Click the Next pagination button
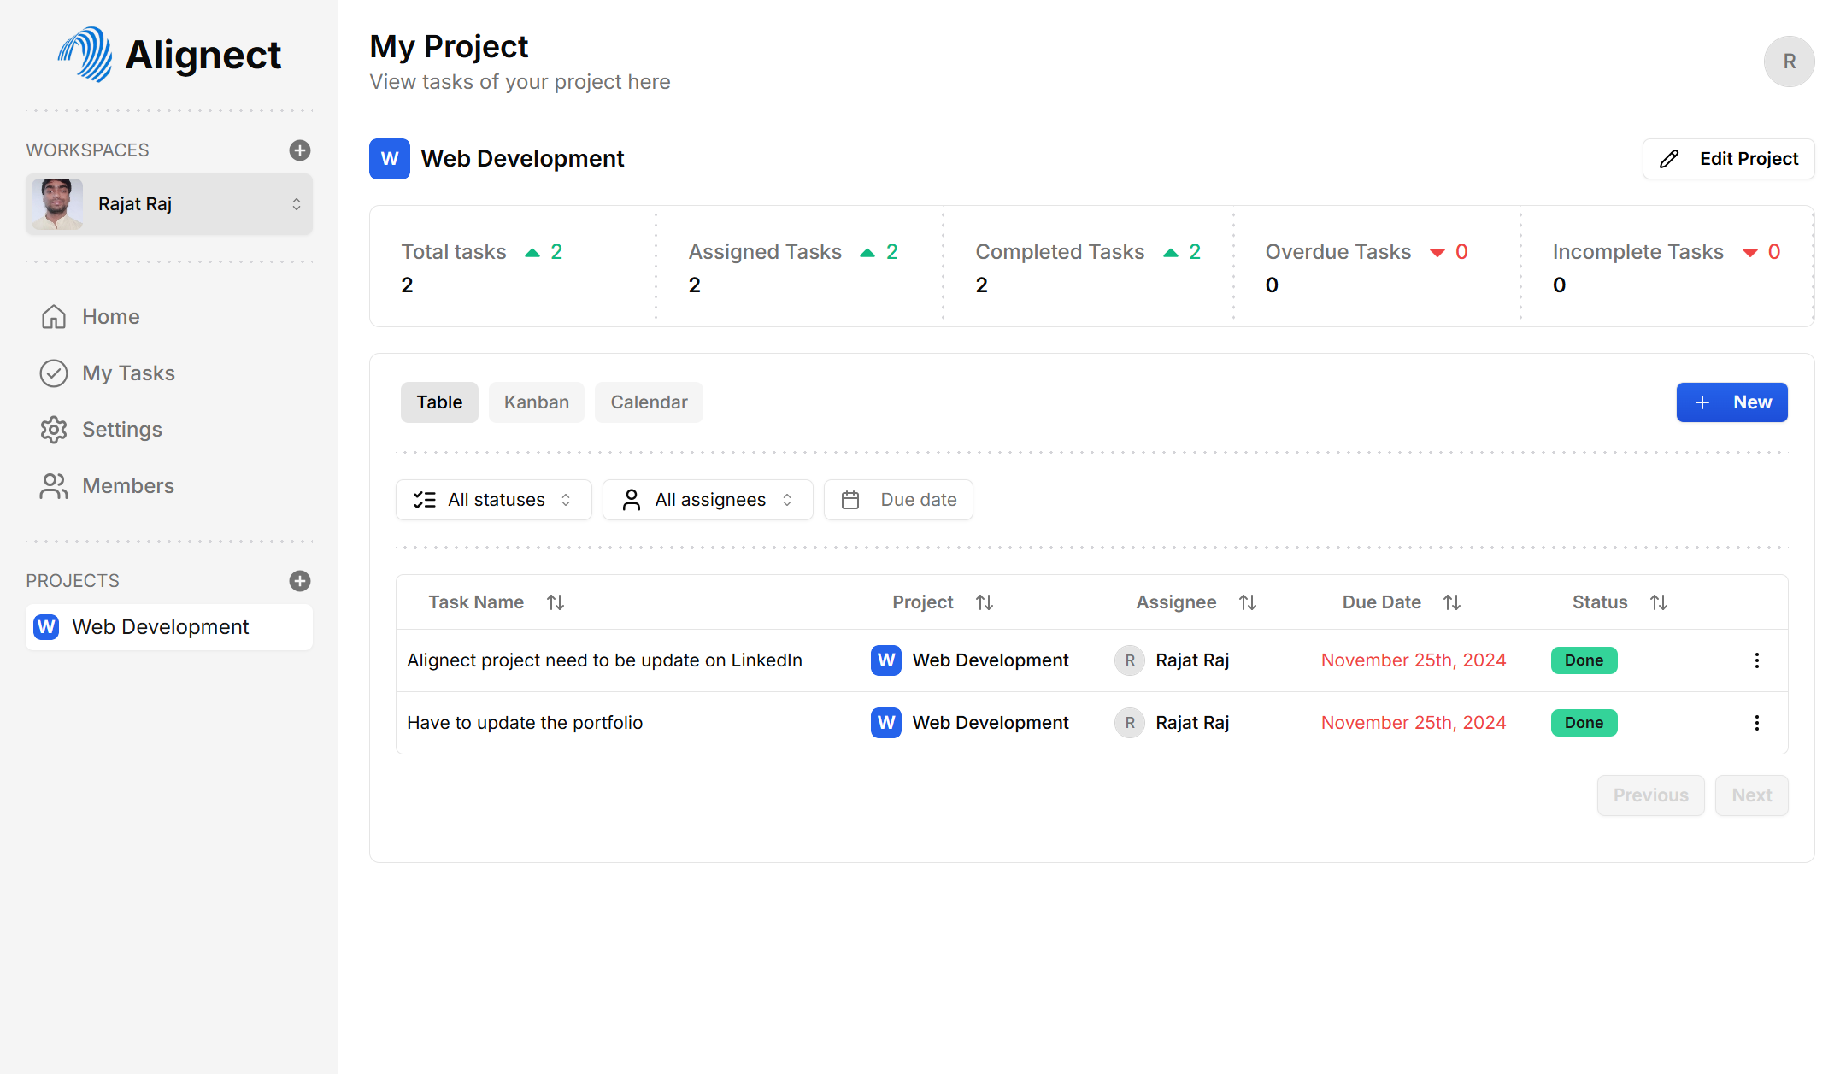Screen dimensions: 1846x1074 (1752, 795)
